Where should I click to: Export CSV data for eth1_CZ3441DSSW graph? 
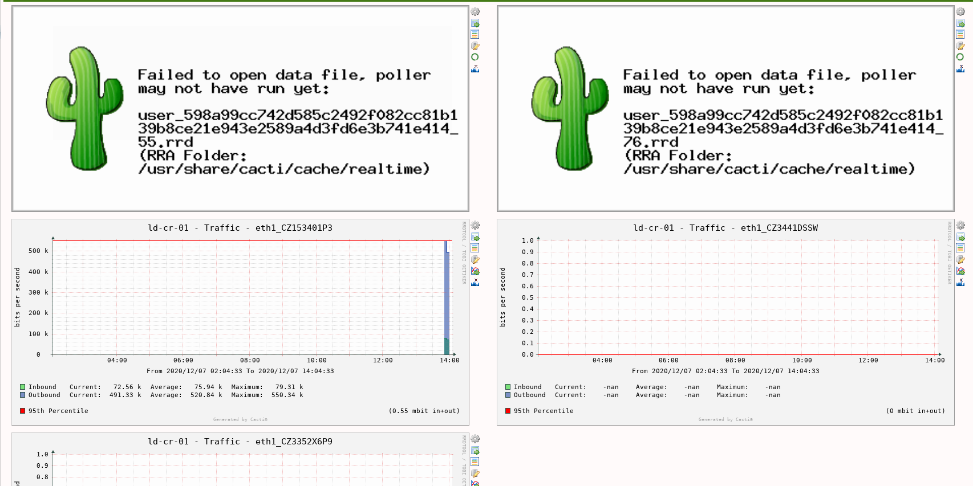[960, 236]
